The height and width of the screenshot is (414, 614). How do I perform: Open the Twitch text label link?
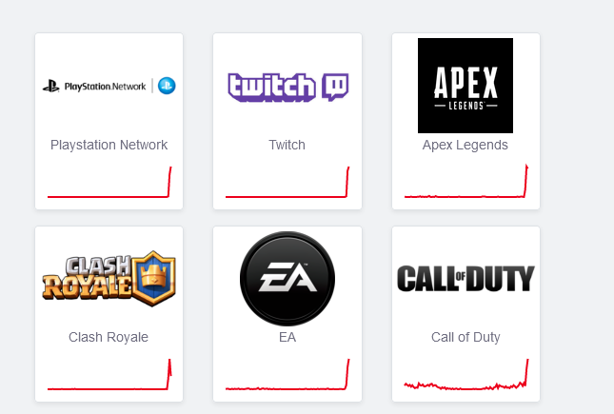pyautogui.click(x=287, y=145)
